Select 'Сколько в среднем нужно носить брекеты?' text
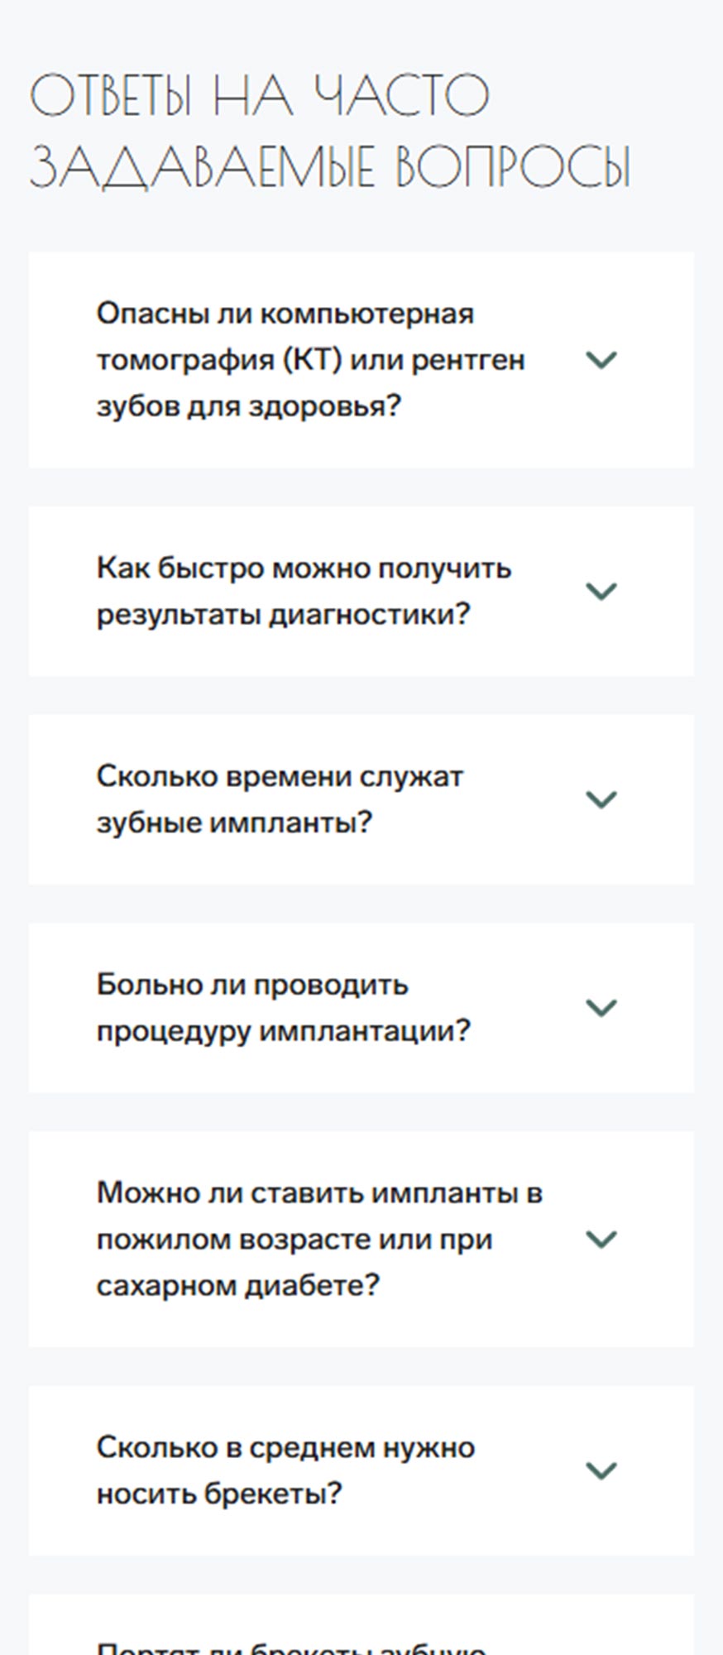Screen dimensions: 723x1655 click(x=285, y=1448)
